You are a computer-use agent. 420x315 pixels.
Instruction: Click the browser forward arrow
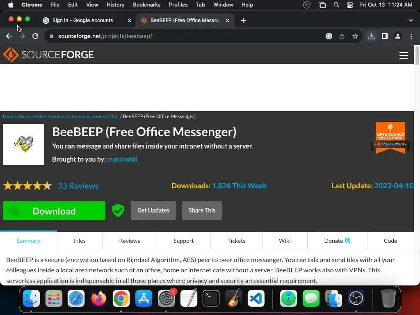22,36
